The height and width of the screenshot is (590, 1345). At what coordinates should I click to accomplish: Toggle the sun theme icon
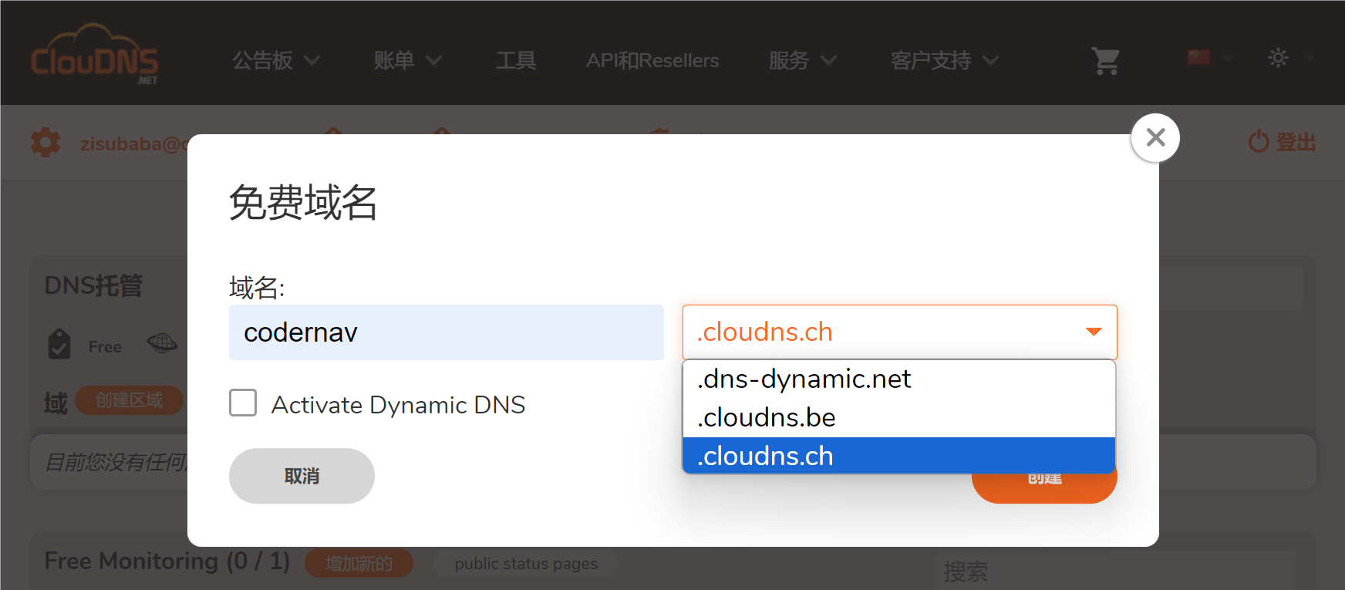pyautogui.click(x=1278, y=58)
